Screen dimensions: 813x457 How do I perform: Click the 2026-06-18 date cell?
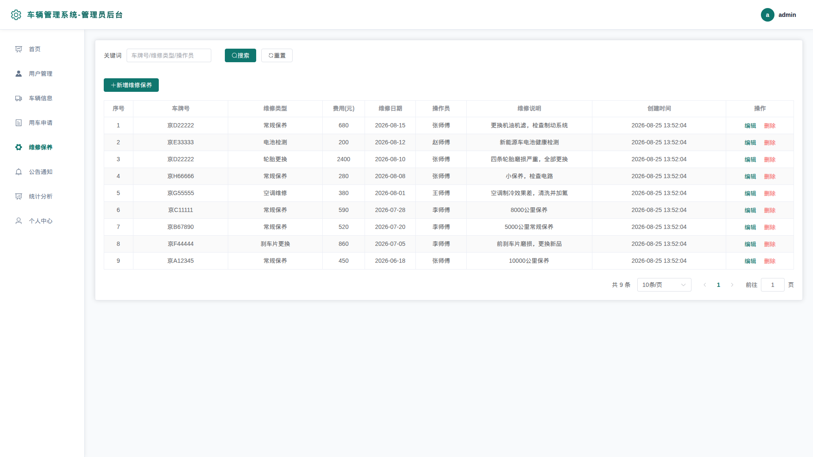point(390,261)
